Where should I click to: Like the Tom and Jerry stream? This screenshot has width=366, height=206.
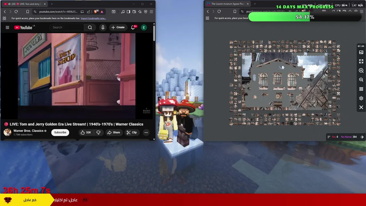[86, 132]
